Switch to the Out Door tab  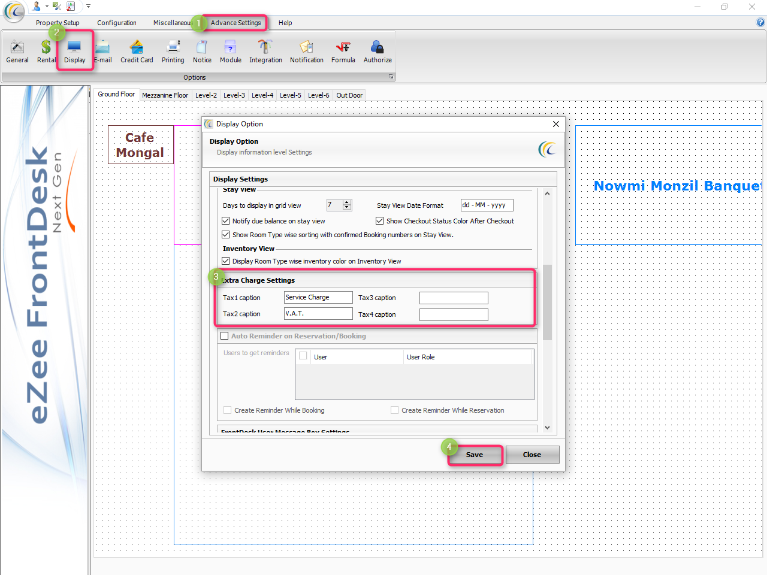349,95
